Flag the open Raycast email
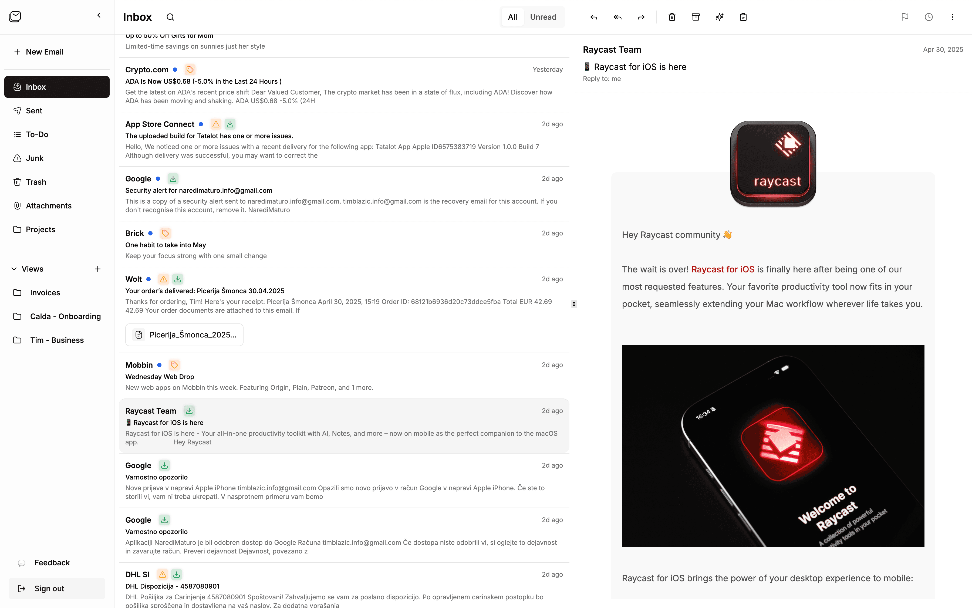 [905, 17]
